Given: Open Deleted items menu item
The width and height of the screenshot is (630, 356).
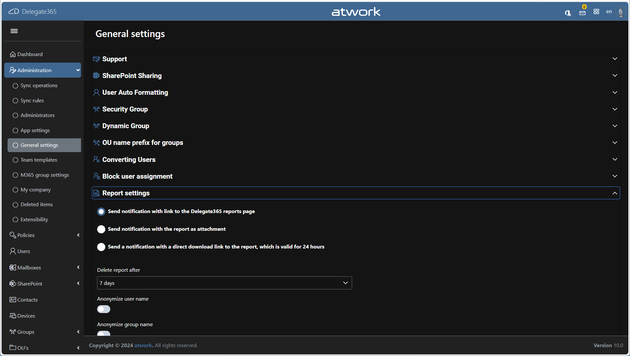Looking at the screenshot, I should [44, 205].
